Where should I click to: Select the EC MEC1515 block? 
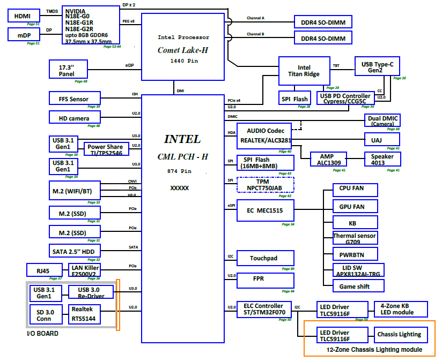click(265, 211)
